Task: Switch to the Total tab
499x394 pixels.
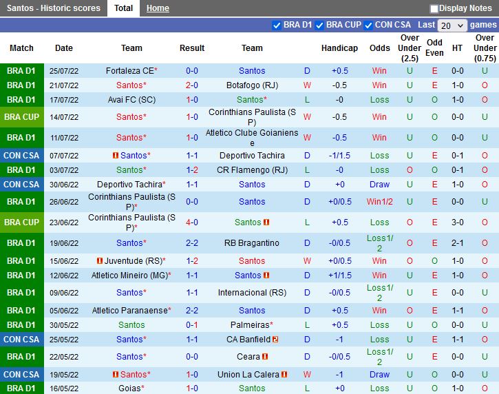Action: (x=123, y=8)
